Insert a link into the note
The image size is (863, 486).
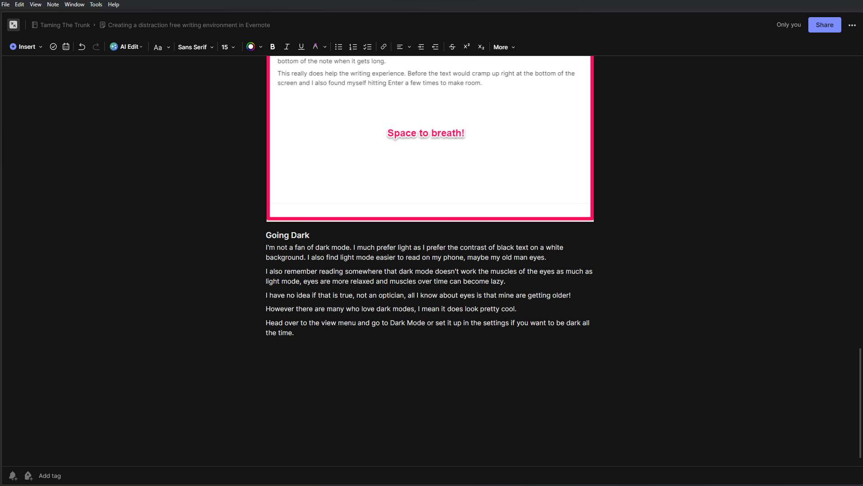(383, 47)
